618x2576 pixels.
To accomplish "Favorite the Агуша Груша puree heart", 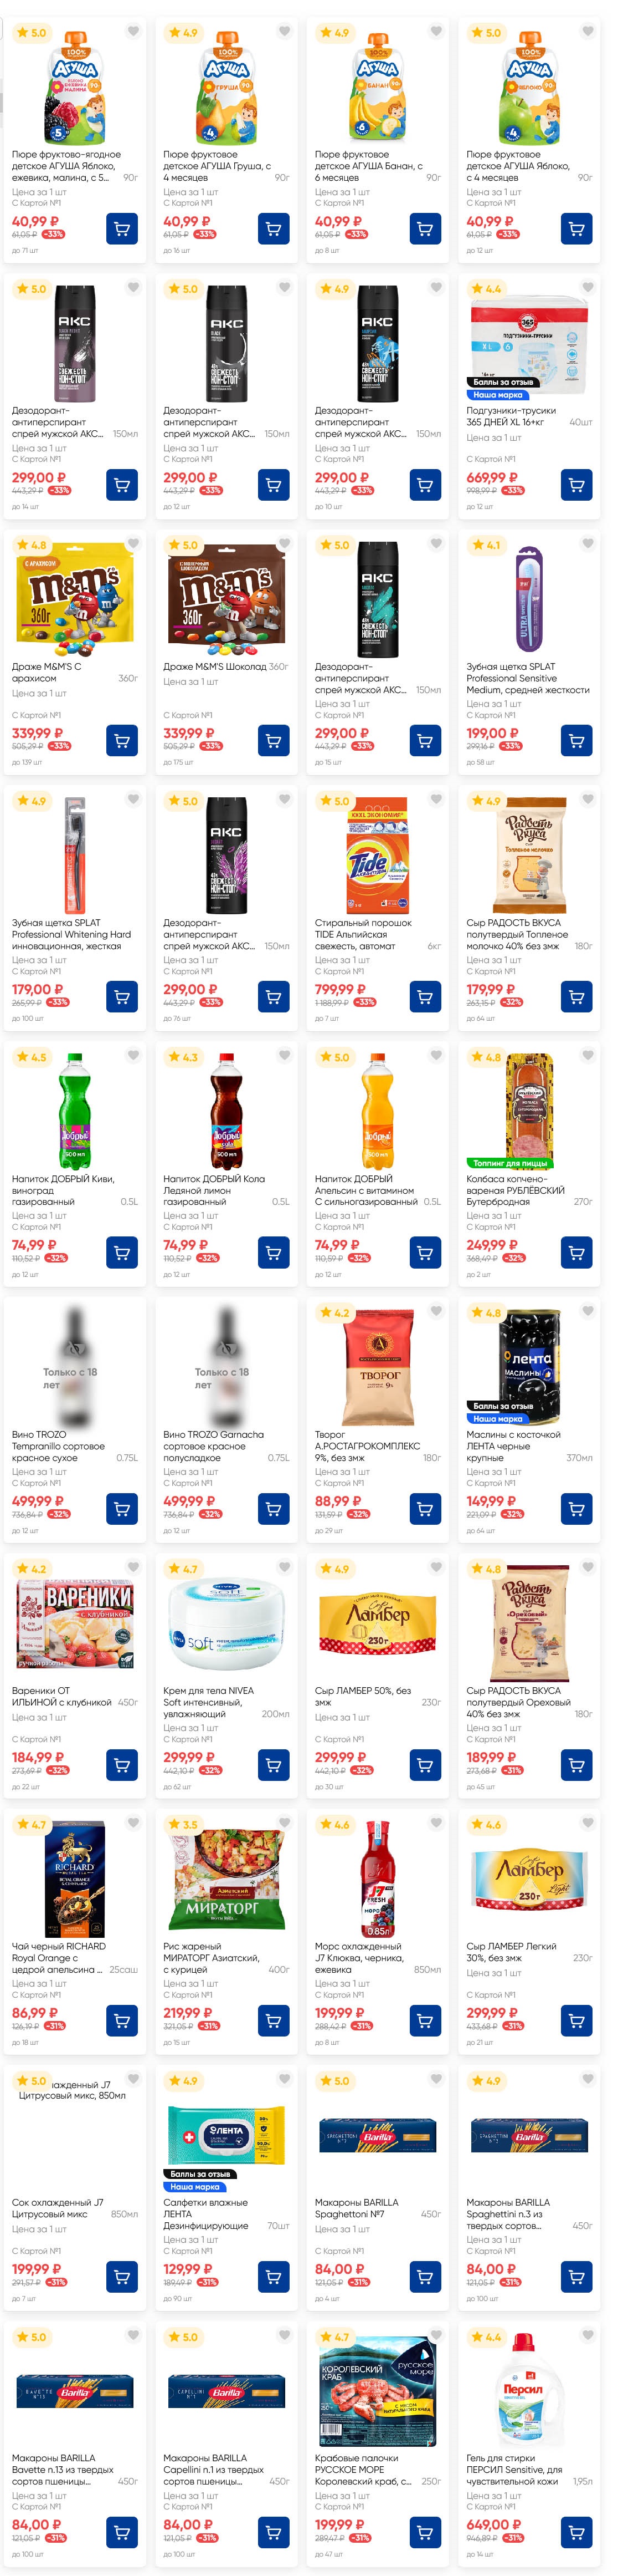I will (285, 31).
